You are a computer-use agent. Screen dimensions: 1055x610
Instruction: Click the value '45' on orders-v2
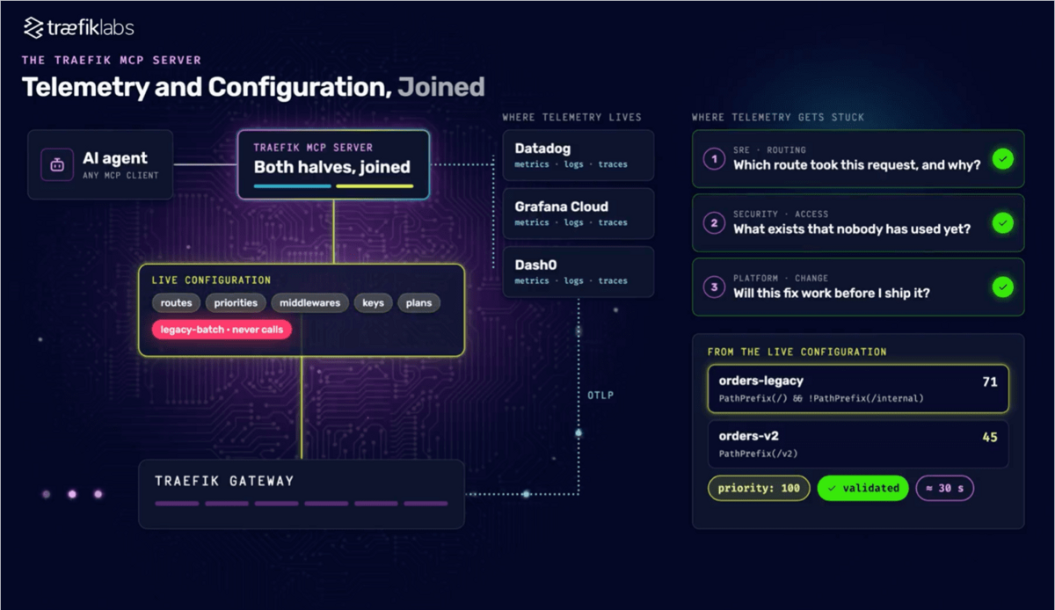click(x=990, y=437)
